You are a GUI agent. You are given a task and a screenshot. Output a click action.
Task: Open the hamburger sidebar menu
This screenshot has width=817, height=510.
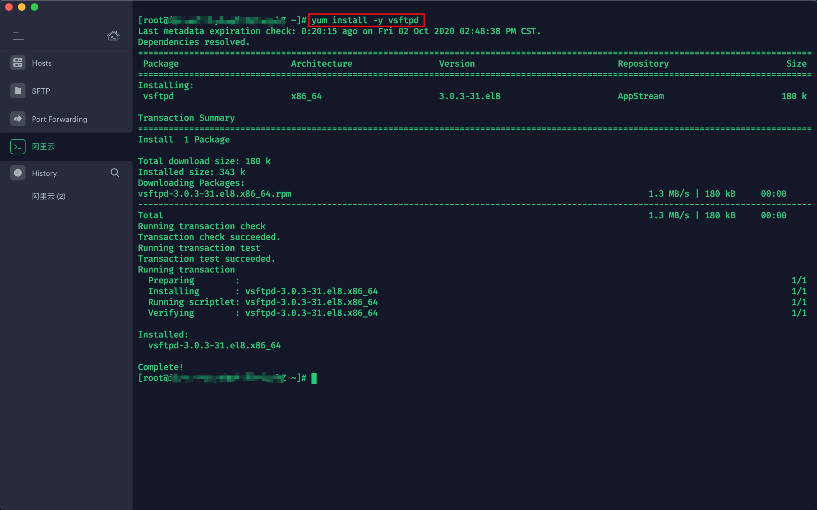tap(18, 36)
